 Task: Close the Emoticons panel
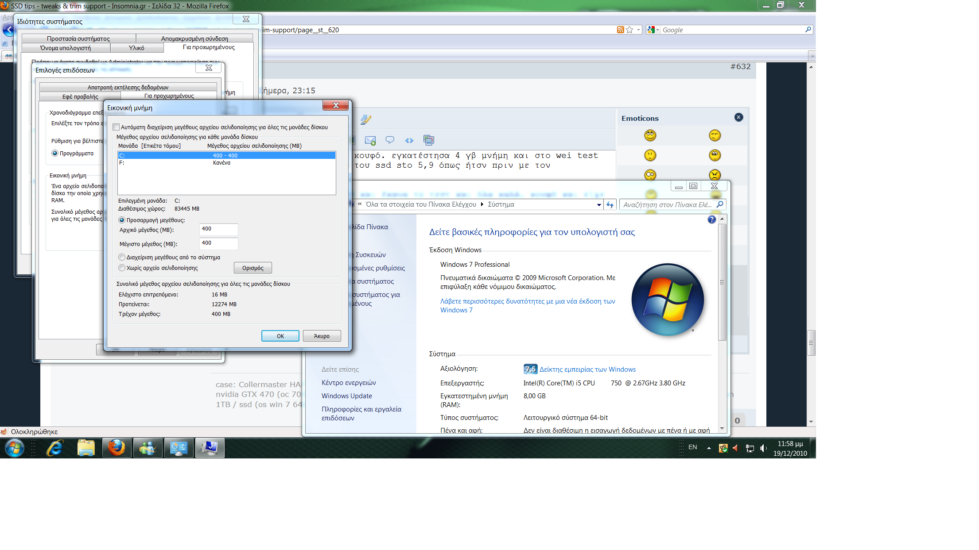738,117
